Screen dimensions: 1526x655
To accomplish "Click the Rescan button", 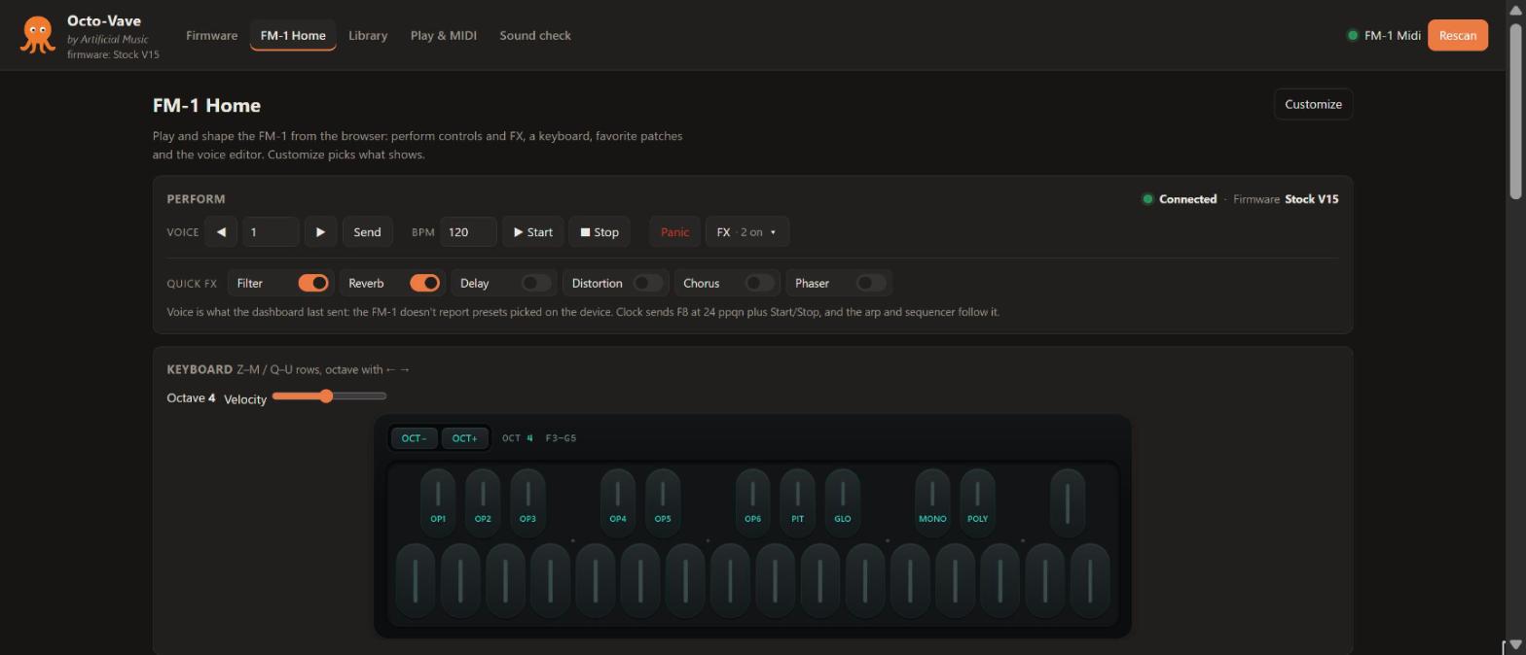I will (1458, 35).
